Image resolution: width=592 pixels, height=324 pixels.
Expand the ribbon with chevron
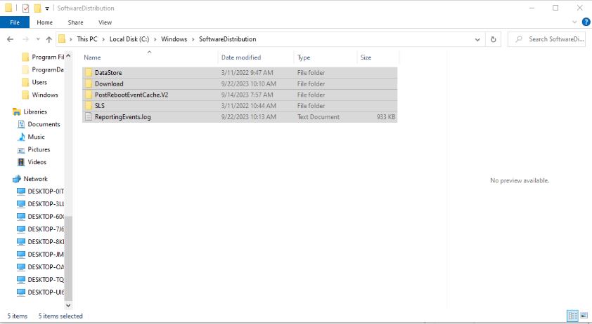(574, 22)
